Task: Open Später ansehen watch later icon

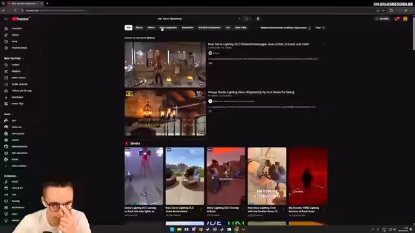Action: (x=6, y=84)
